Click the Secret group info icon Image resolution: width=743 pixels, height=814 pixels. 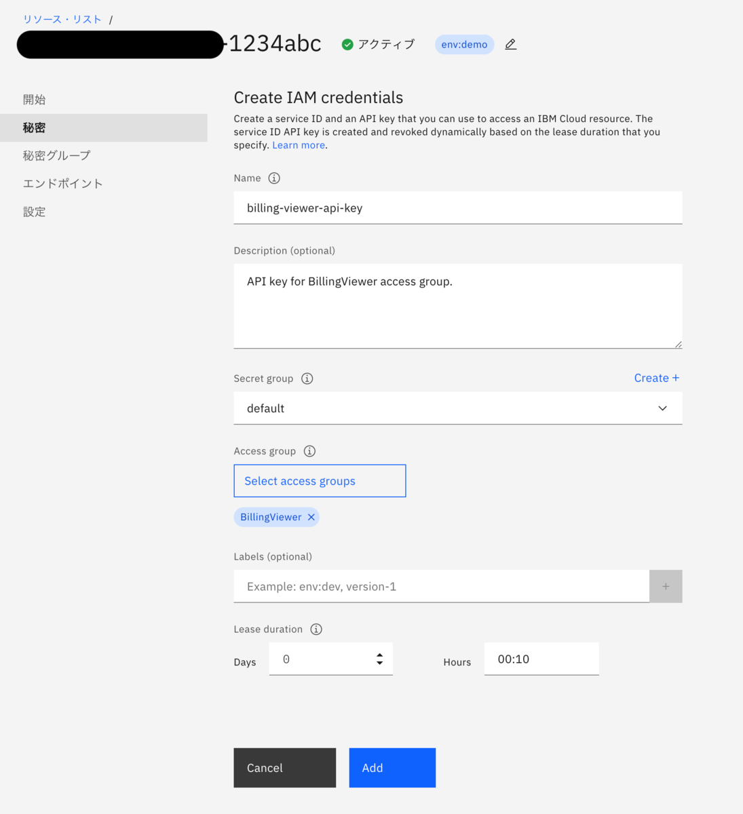(x=307, y=379)
